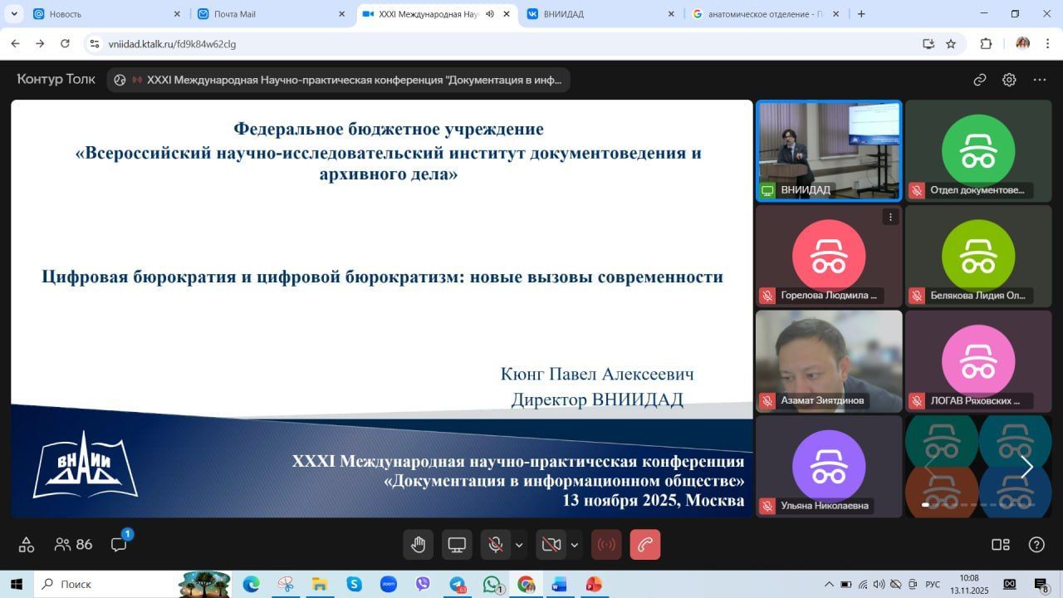The width and height of the screenshot is (1063, 598).
Task: Show next page of participants arrow
Action: tap(1026, 467)
